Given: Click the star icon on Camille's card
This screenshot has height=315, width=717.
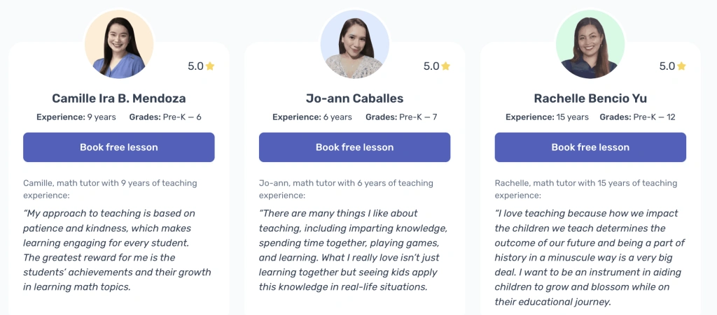Looking at the screenshot, I should pos(210,66).
